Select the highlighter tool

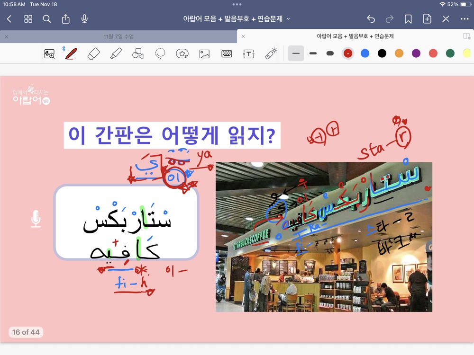116,54
